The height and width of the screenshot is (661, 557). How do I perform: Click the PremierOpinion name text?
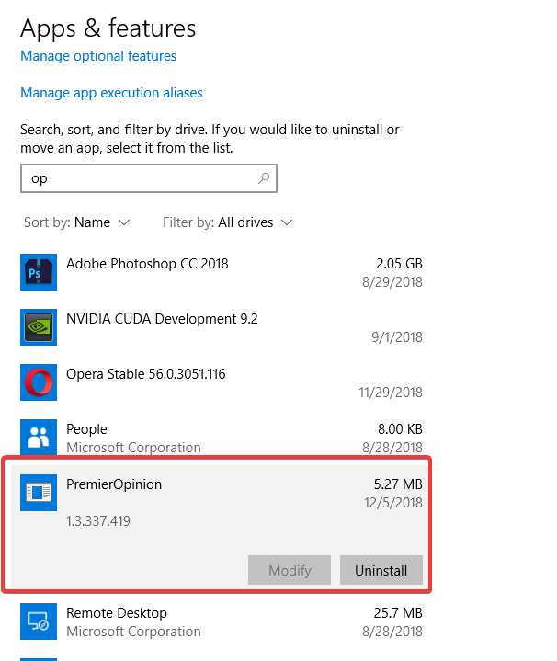coord(114,484)
